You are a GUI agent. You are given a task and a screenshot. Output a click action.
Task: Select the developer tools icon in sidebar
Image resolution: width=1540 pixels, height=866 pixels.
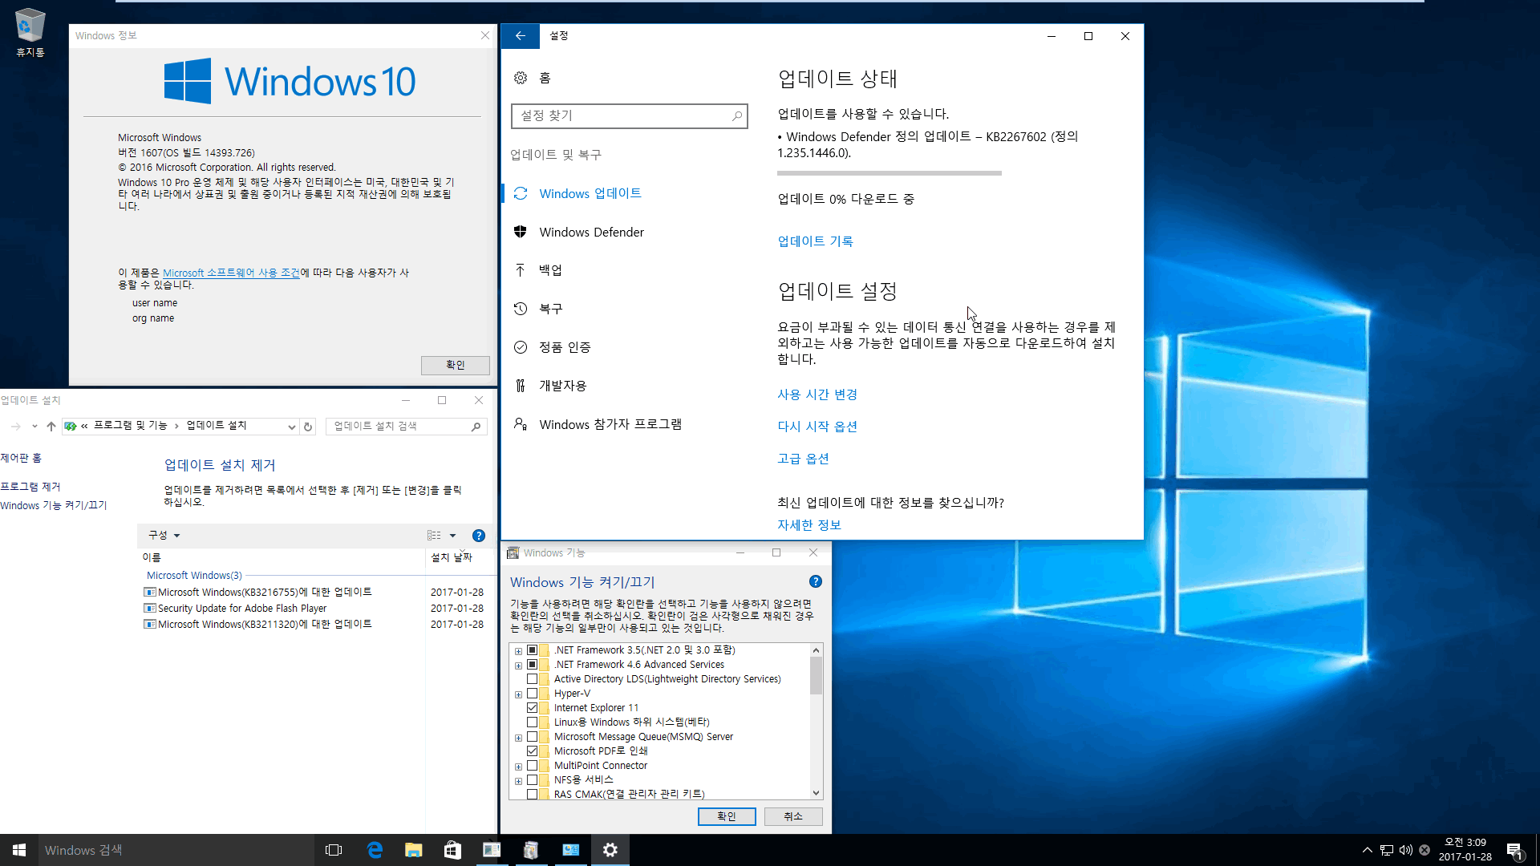[x=521, y=386]
